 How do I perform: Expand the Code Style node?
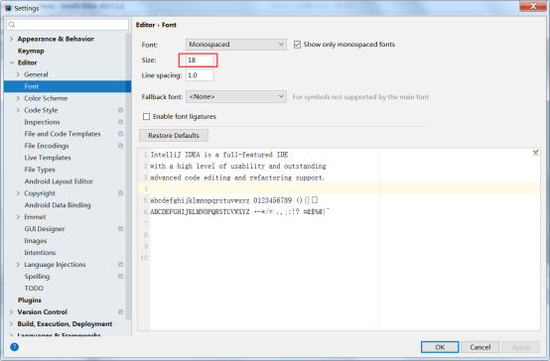tap(18, 110)
